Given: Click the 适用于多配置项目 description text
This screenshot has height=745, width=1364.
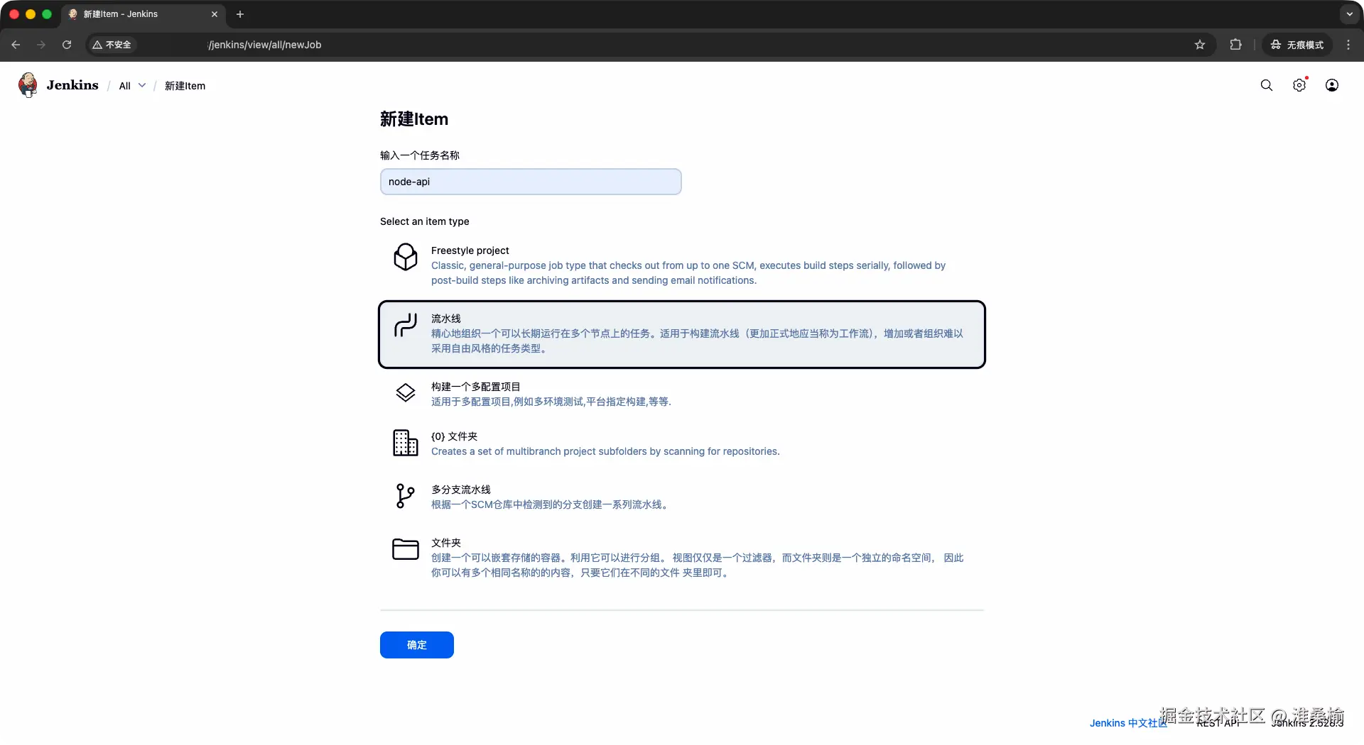Looking at the screenshot, I should (x=551, y=402).
